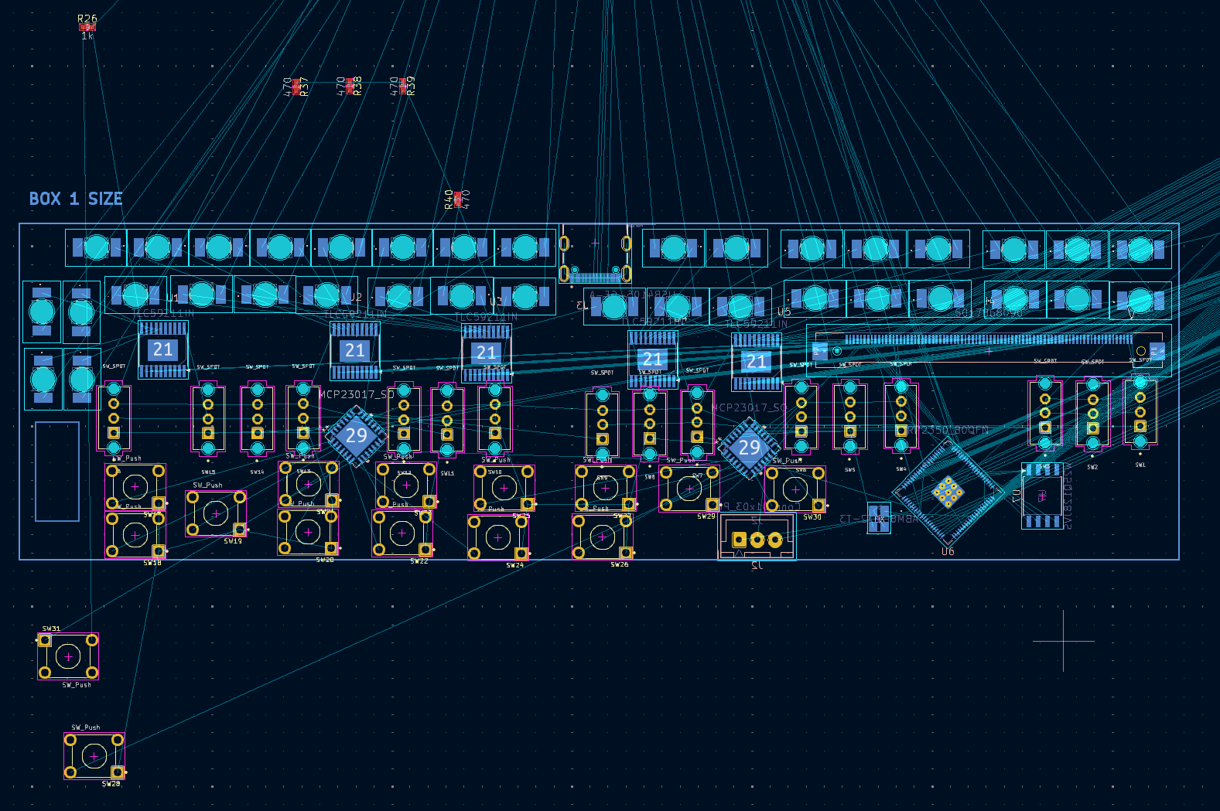Select the left MCP23017 chip labeled 29
The image size is (1220, 811).
tap(356, 436)
